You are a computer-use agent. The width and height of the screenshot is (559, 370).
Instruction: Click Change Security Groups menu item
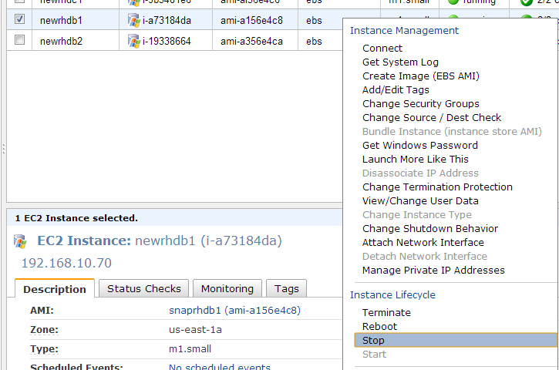point(420,103)
